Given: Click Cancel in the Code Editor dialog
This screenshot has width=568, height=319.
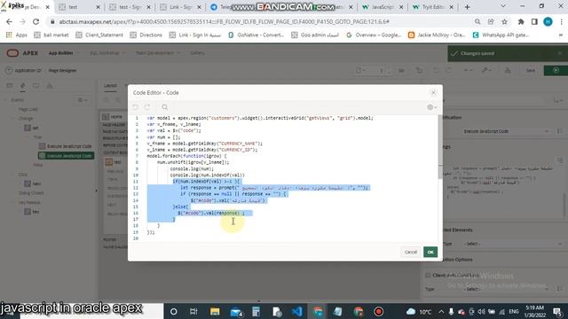Looking at the screenshot, I should coord(410,252).
